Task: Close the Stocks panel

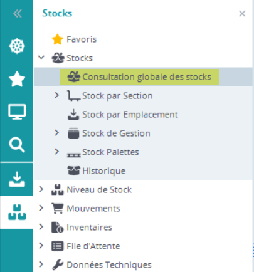Action: tap(242, 14)
